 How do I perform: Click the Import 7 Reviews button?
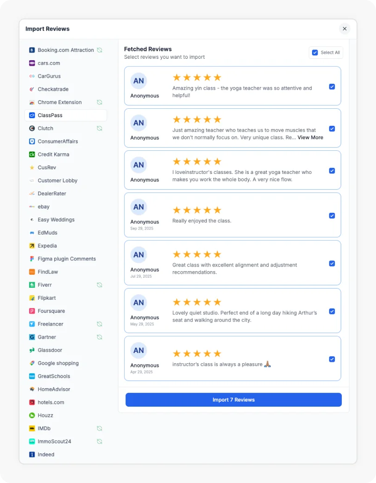click(233, 399)
